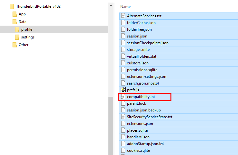The width and height of the screenshot is (238, 155).
Task: Sort files by the Name column header
Action: [x=125, y=7]
